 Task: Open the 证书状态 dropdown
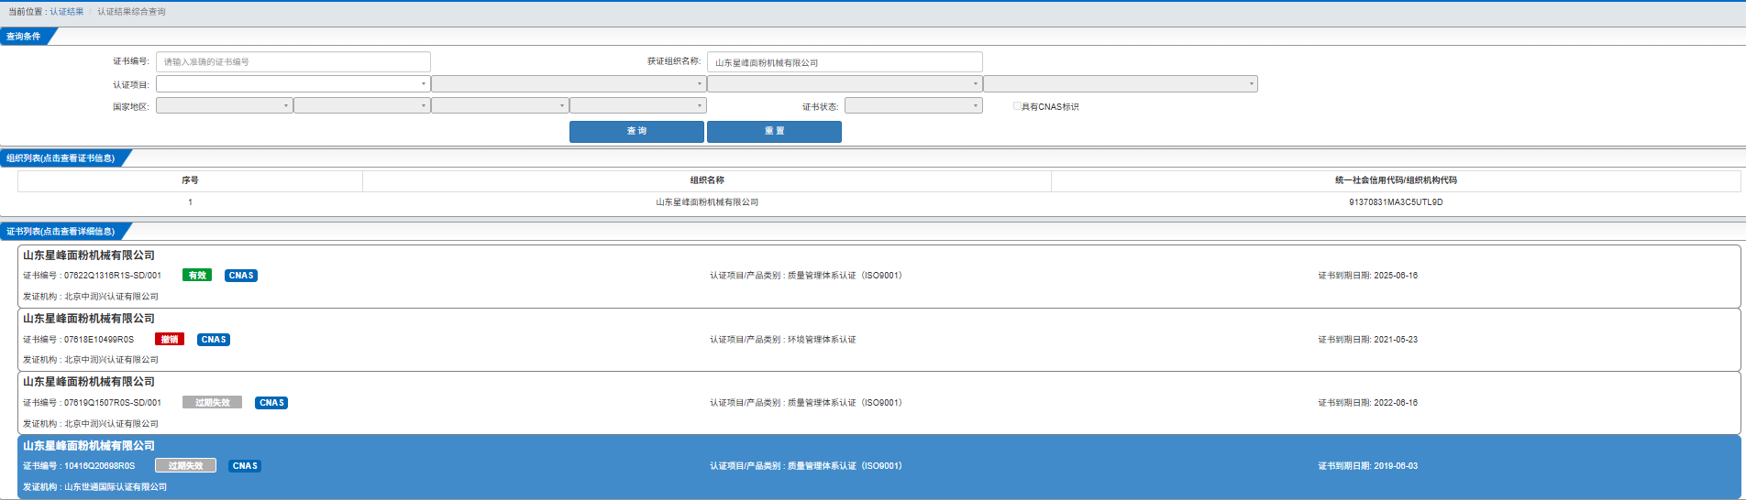pyautogui.click(x=913, y=105)
